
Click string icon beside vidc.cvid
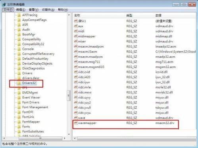(x=76, y=72)
